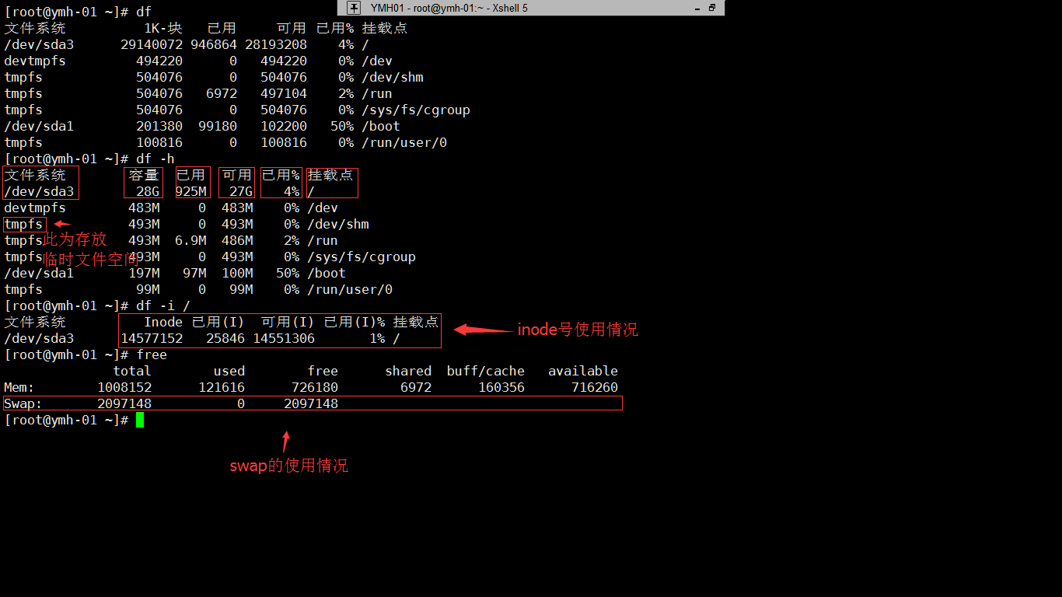The width and height of the screenshot is (1062, 597).
Task: Click '/dev/sda3' in the df -i output
Action: (39, 338)
